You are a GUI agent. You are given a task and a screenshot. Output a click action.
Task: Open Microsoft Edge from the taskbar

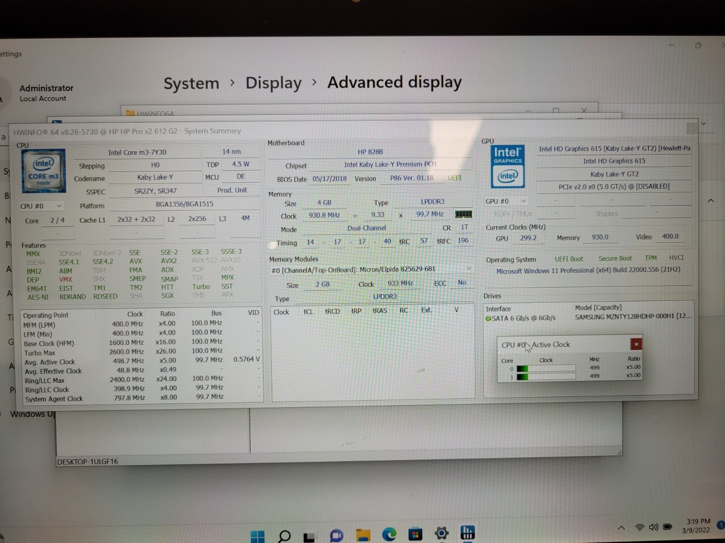coord(389,534)
